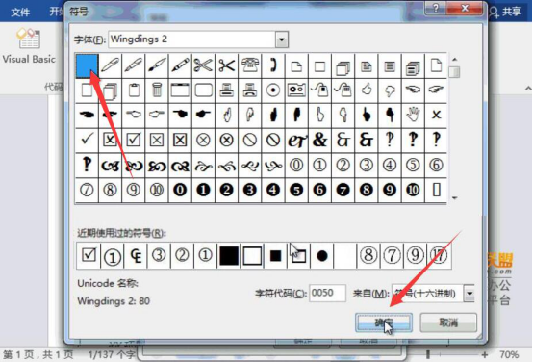The image size is (533, 362).
Task: Select the plain checkmark symbol
Action: 87,140
